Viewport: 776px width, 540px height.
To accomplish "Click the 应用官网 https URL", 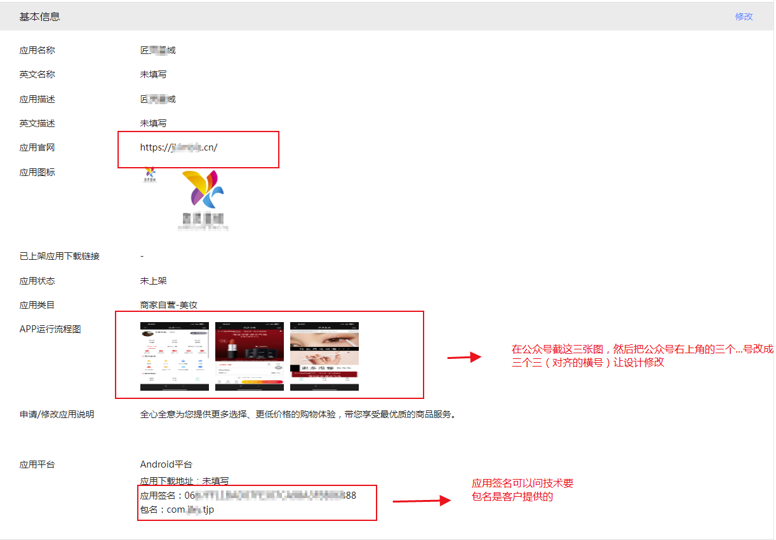I will 178,147.
